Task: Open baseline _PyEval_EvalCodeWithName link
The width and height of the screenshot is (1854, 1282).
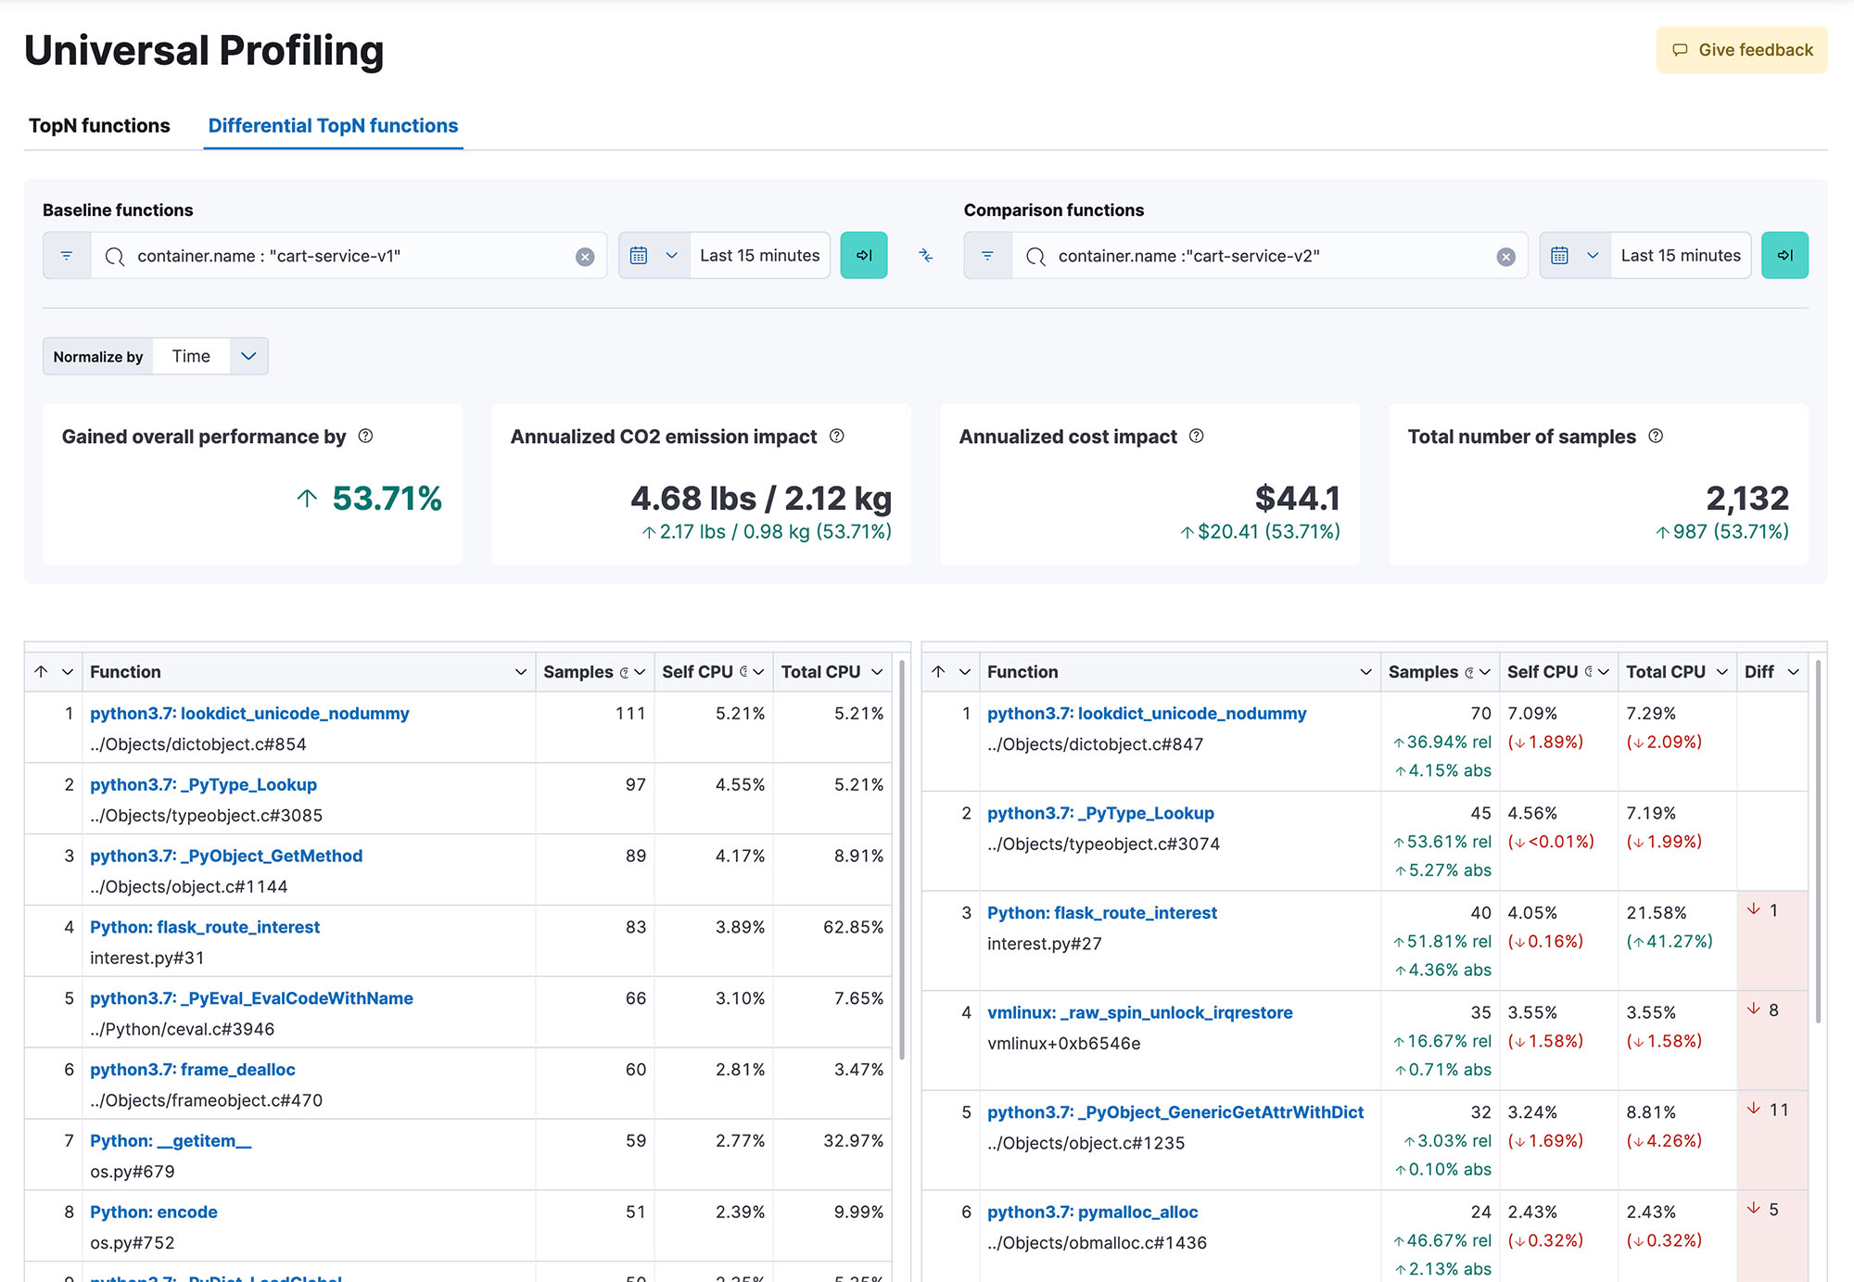Action: coord(251,999)
